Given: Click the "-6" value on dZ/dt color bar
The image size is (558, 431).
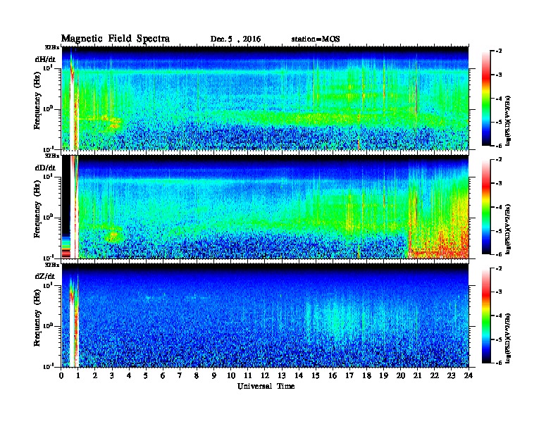Looking at the screenshot, I should (499, 363).
